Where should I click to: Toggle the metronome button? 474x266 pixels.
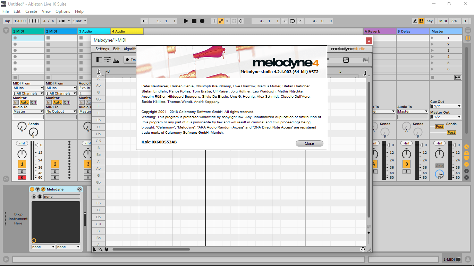(61, 21)
